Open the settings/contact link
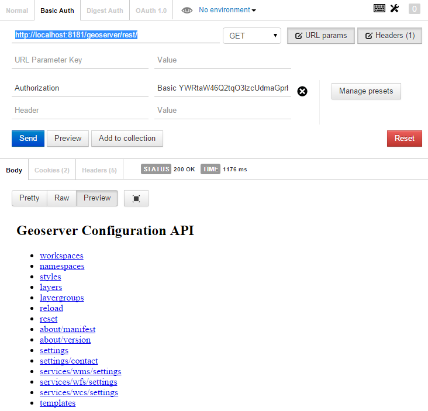 click(69, 361)
